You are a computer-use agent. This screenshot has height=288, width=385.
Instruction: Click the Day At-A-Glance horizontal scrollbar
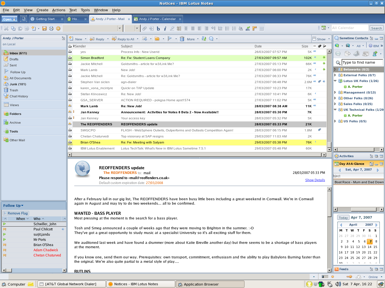[x=358, y=210]
